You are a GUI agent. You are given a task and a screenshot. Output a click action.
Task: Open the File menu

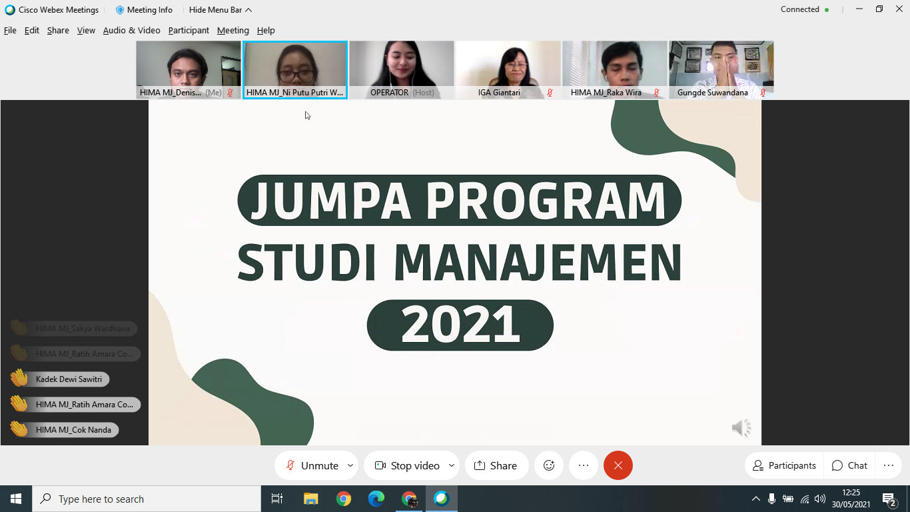10,30
